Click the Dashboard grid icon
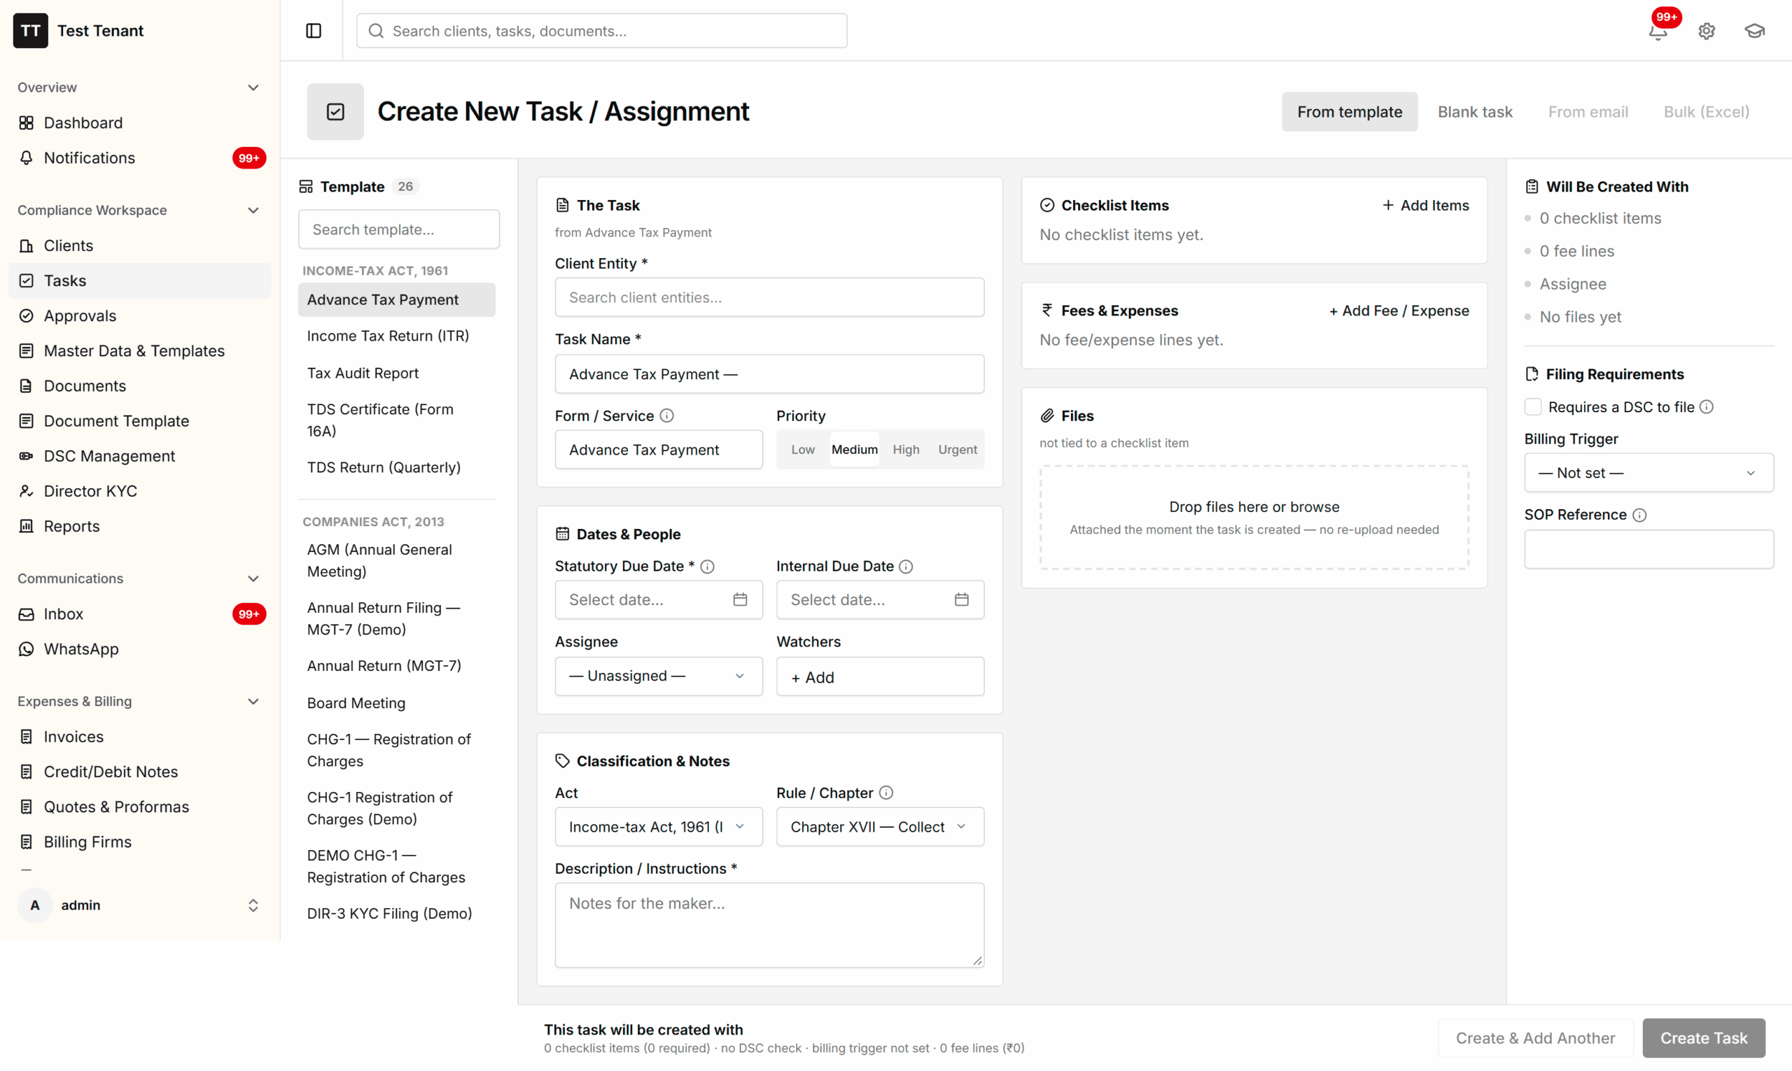Screen dimensions: 1792x1071 pyautogui.click(x=27, y=122)
